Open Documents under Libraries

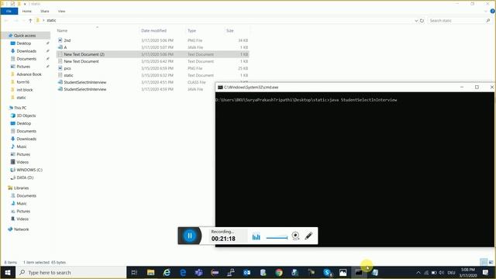pyautogui.click(x=26, y=196)
